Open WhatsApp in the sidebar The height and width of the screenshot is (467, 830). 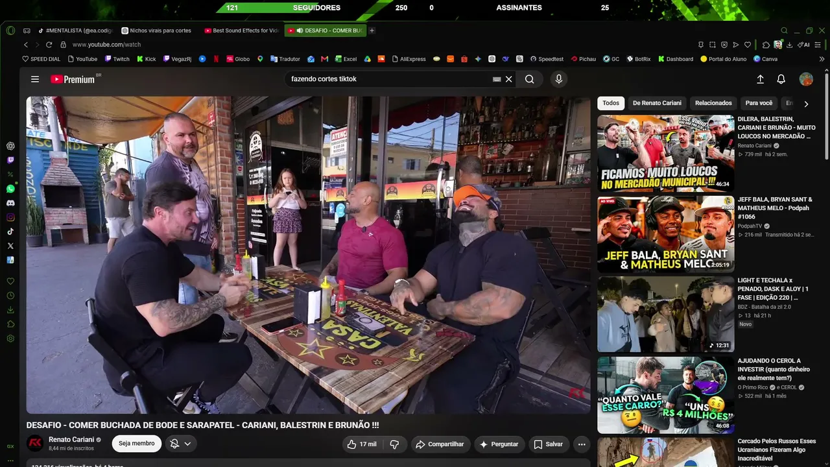10,189
